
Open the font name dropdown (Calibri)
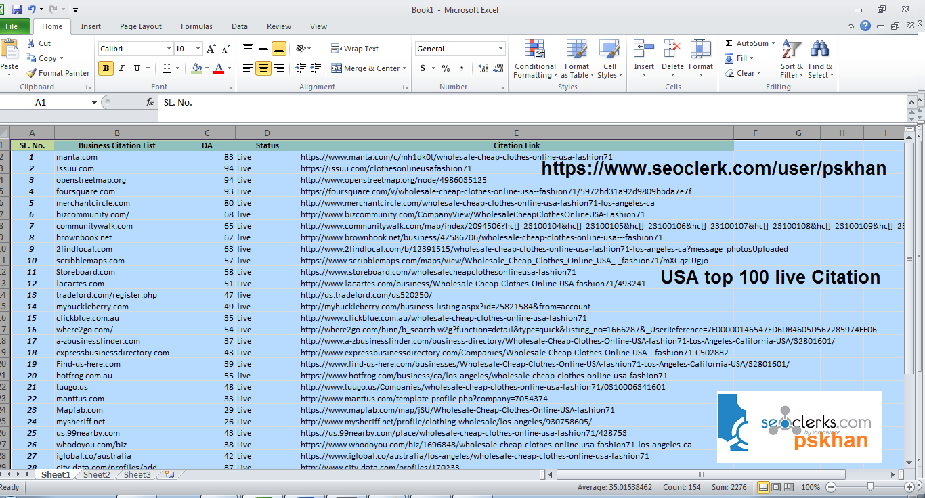(169, 49)
